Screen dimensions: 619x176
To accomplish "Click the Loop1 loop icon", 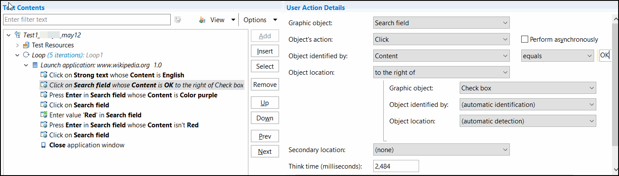I will click(x=26, y=55).
